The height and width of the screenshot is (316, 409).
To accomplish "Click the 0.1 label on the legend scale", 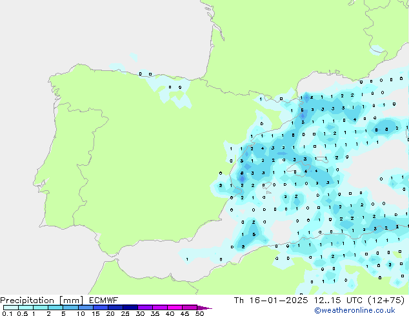I will pos(6,314).
